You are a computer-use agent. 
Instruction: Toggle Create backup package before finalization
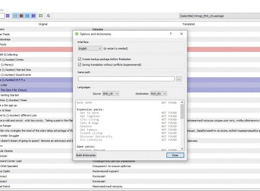pyautogui.click(x=80, y=59)
